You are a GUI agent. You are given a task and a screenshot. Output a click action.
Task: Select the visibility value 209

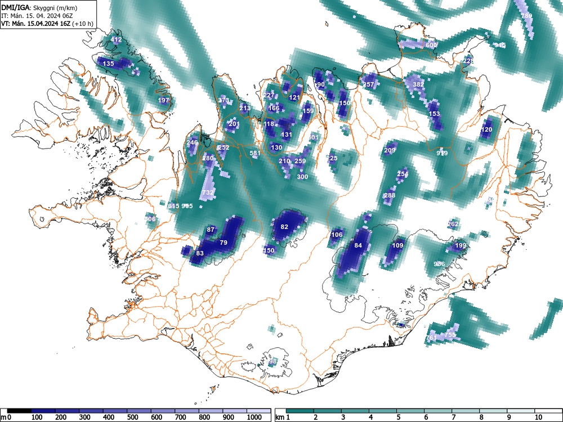click(x=390, y=150)
